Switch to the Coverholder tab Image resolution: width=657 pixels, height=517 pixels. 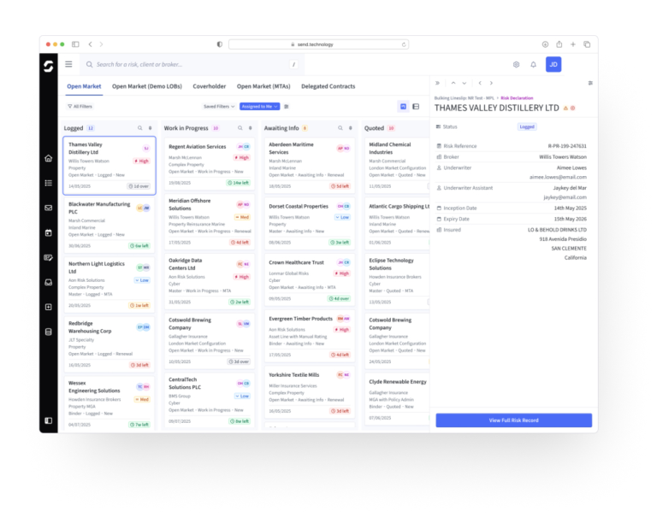tap(210, 86)
